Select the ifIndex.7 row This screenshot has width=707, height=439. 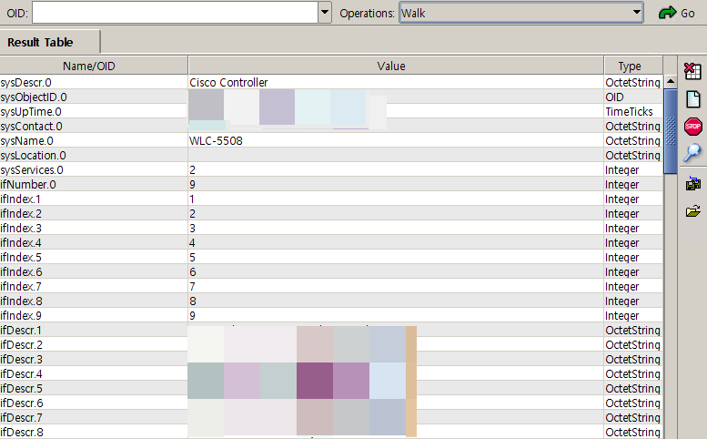click(331, 287)
